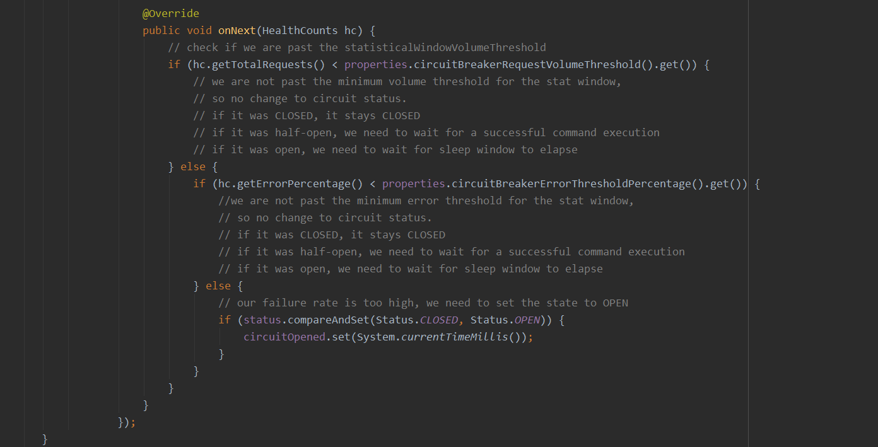Click the @Override annotation
This screenshot has height=447, width=878.
[171, 13]
